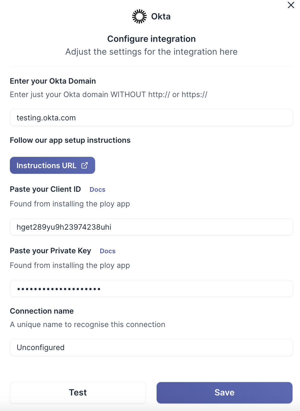Click the Okta title text

[x=161, y=16]
